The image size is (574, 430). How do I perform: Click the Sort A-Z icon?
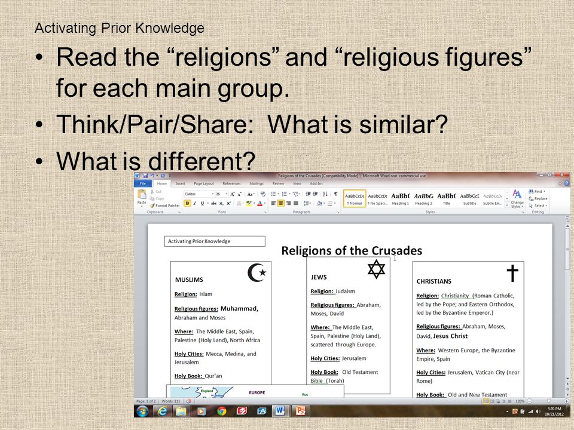pos(325,193)
